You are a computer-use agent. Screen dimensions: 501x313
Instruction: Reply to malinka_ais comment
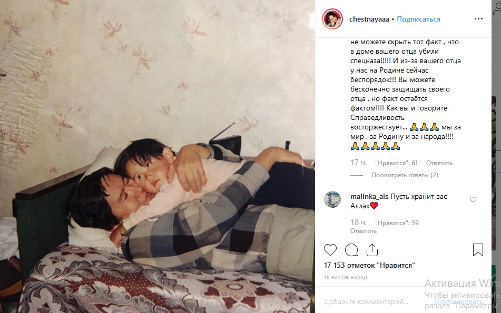[x=364, y=231]
